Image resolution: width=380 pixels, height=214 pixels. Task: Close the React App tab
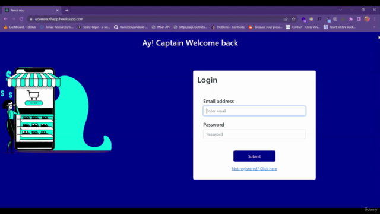(58, 10)
